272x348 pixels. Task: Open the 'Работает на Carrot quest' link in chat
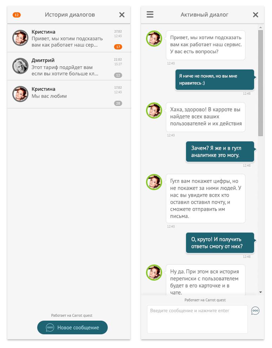pyautogui.click(x=205, y=300)
